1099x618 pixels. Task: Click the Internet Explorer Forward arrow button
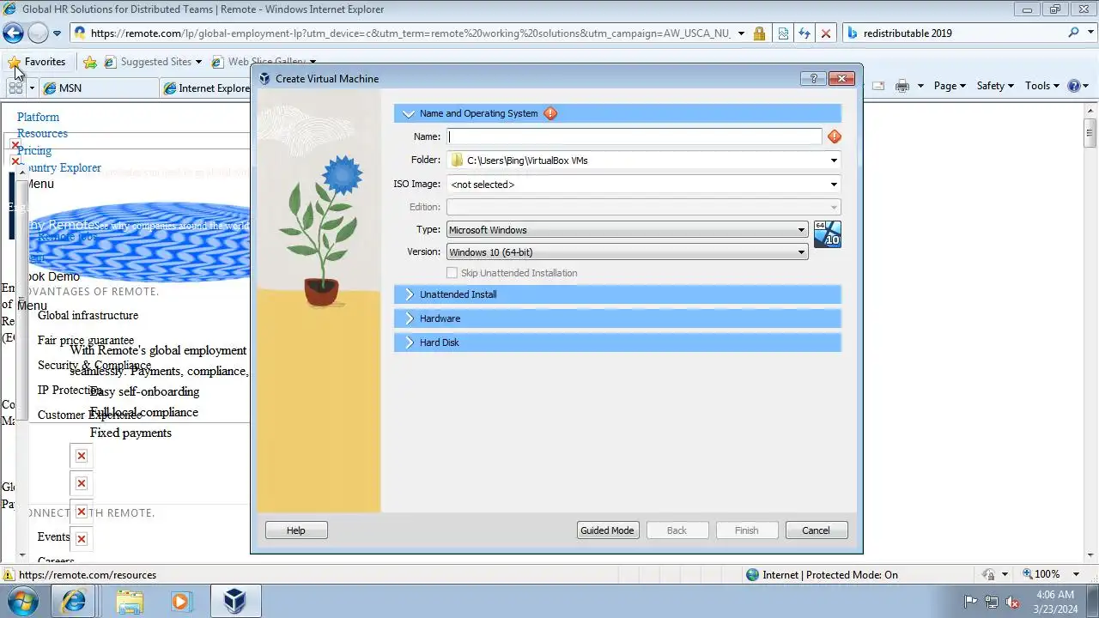[38, 33]
